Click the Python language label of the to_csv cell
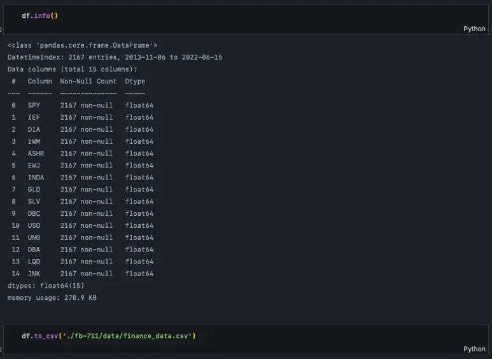The width and height of the screenshot is (492, 359). point(474,349)
